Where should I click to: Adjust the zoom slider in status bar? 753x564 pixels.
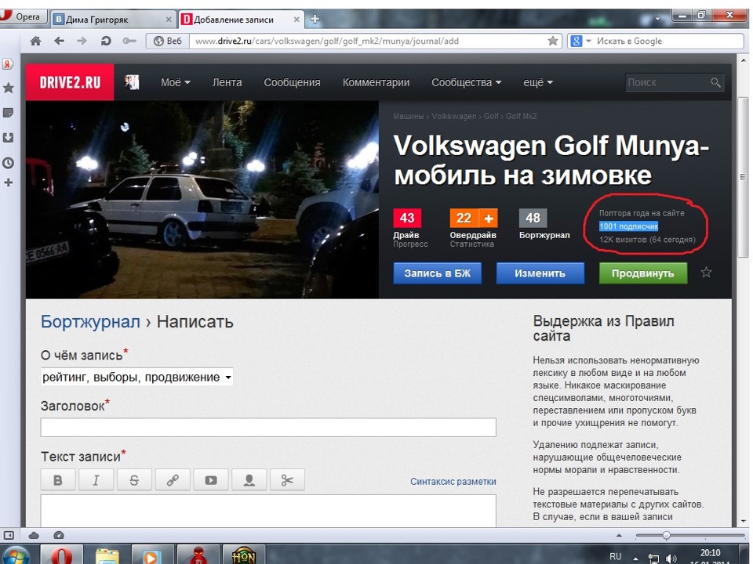666,535
